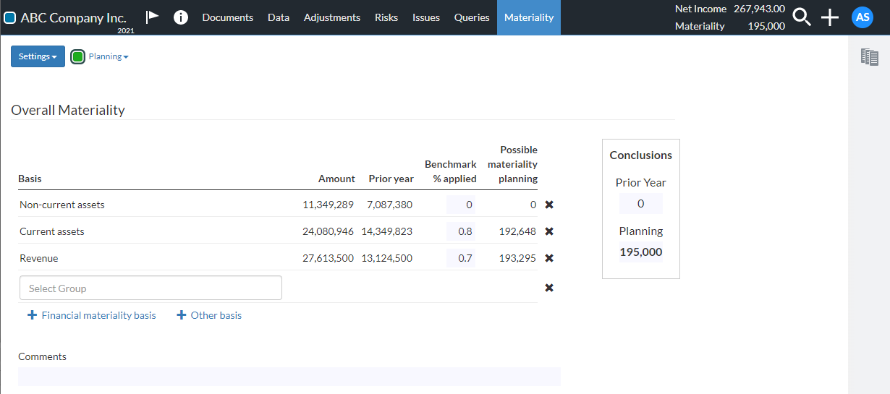Click the Revenue benchmark percent field
Viewport: 890px width, 394px height.
coord(461,258)
